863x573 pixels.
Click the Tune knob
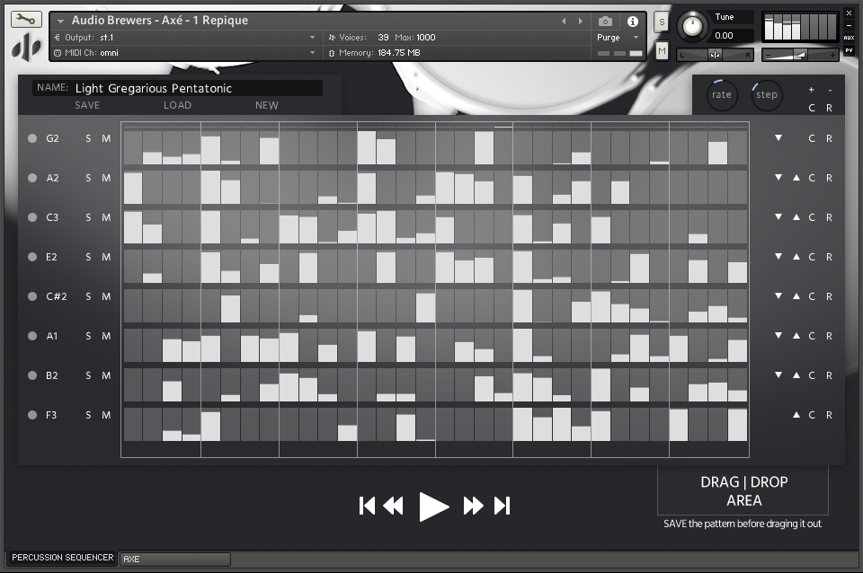click(692, 26)
